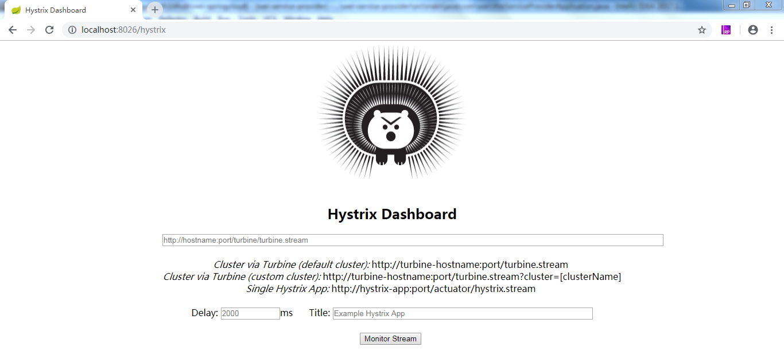Screen dimensions: 784x362
Task: Click 'Single Hystrix App:' text
Action: pyautogui.click(x=288, y=289)
